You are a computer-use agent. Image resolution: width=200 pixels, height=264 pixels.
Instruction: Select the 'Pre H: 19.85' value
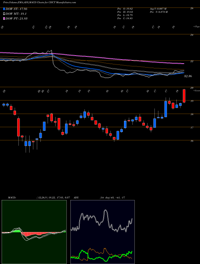point(125,12)
